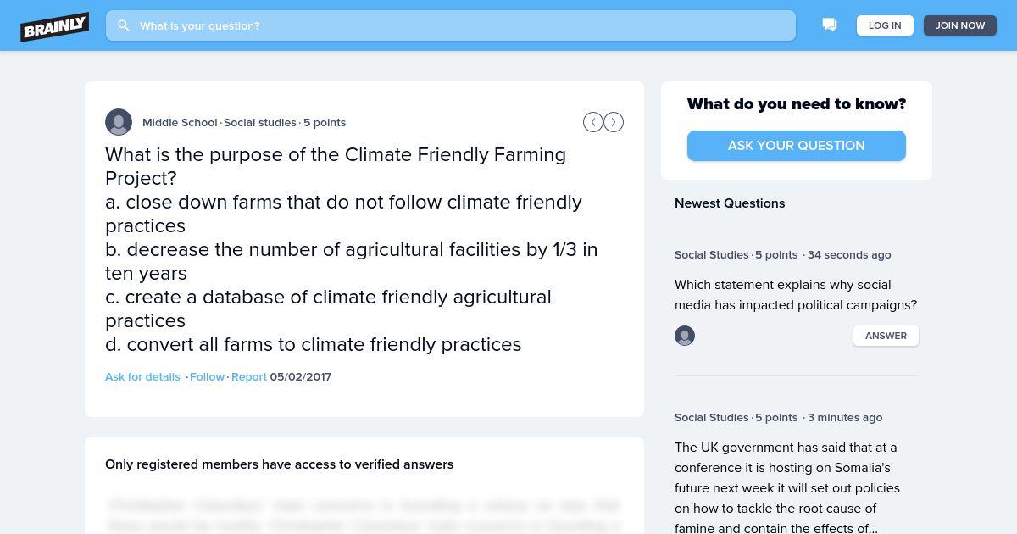
Task: Open the UK government Somalia question
Action: click(788, 487)
